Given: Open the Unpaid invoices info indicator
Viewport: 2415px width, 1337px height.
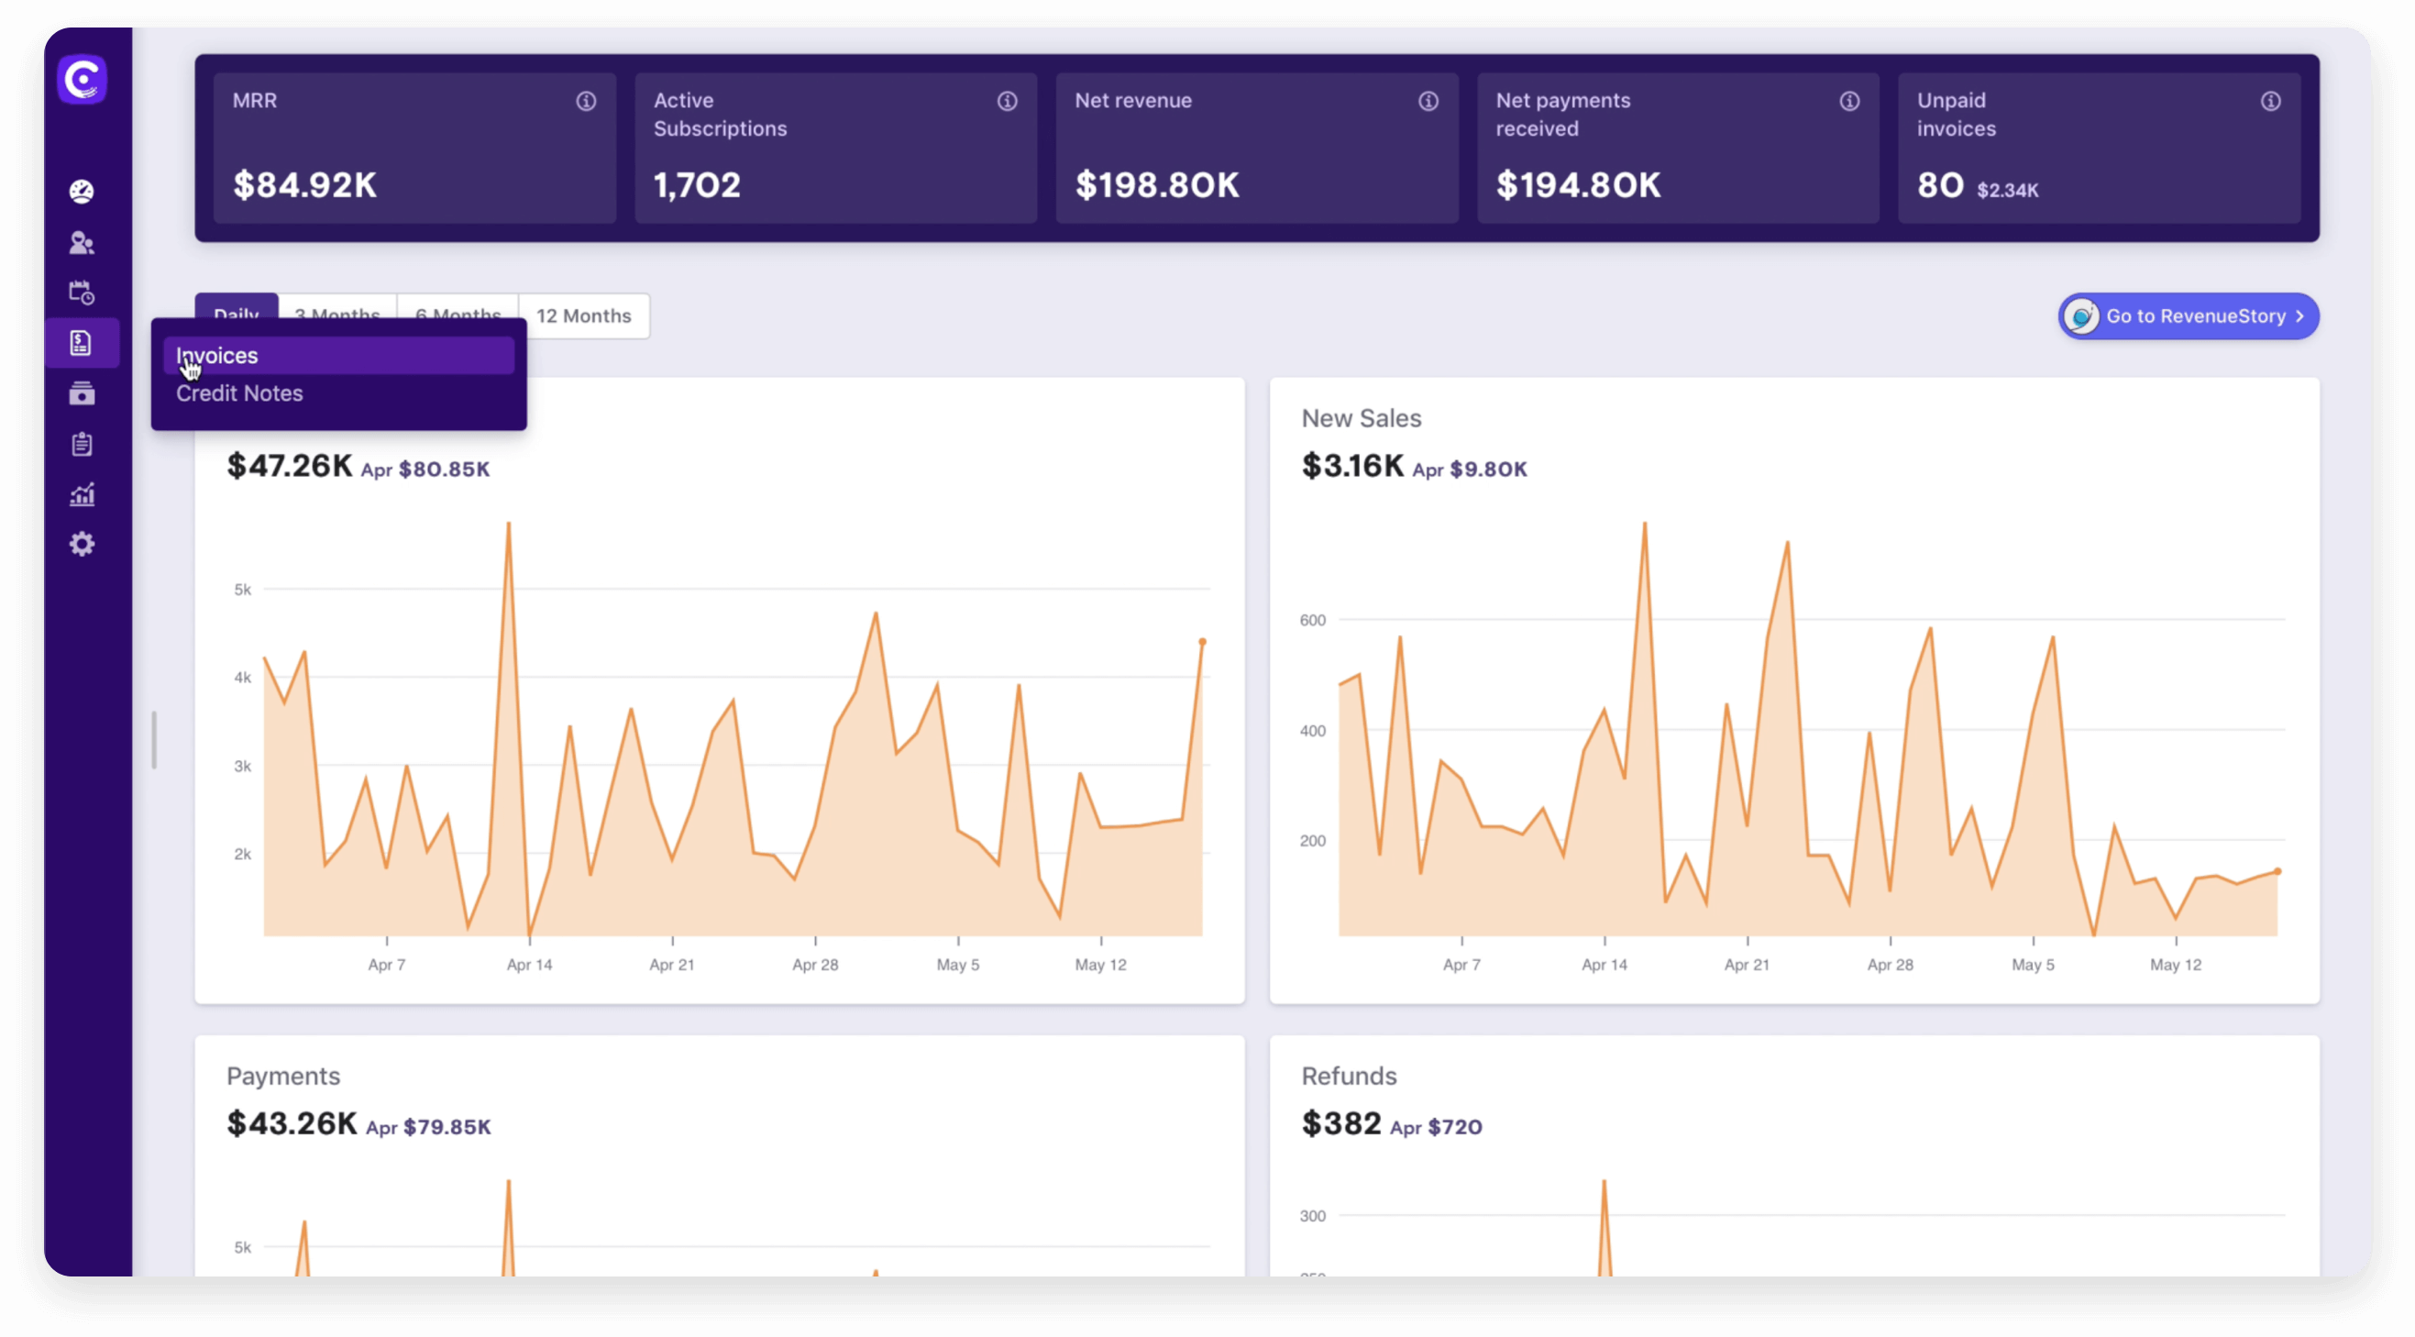Looking at the screenshot, I should click(x=2271, y=101).
